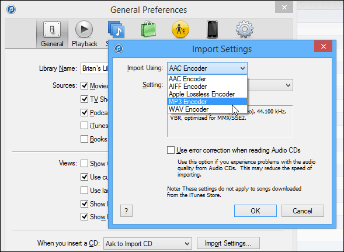Open the When you insert a CD dropdown
Viewport: 344px width, 252px height.
pyautogui.click(x=148, y=243)
